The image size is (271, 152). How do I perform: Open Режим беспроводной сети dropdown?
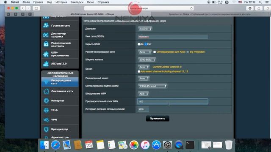[145, 52]
